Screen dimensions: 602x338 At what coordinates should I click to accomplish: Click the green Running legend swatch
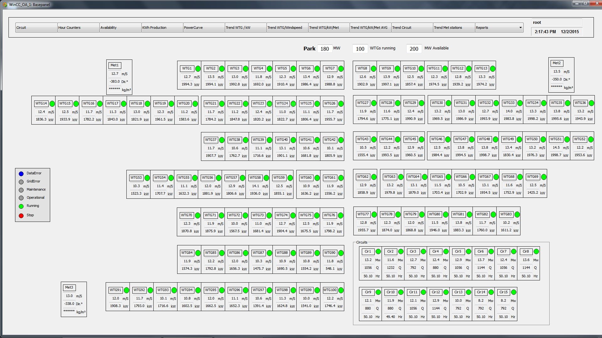point(21,206)
